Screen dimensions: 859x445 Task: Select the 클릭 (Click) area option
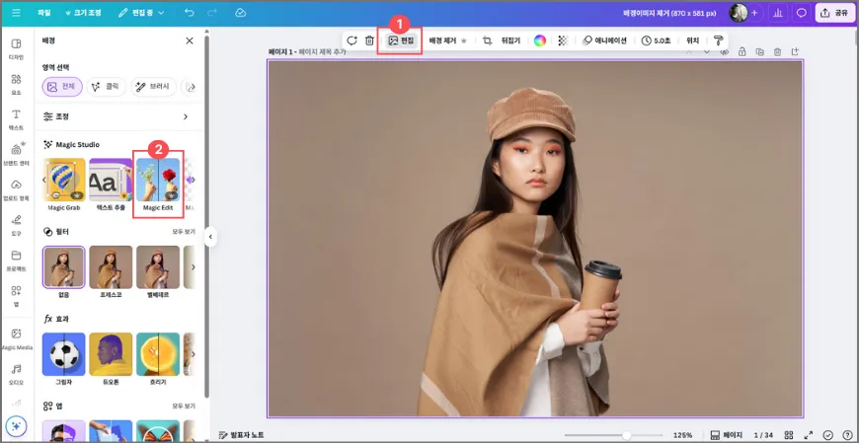[x=106, y=87]
